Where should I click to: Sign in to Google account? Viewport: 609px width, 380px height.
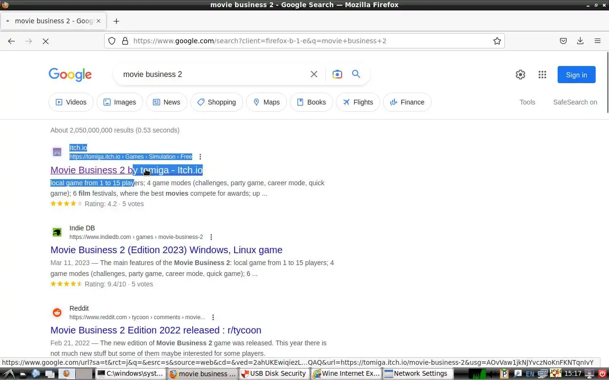pos(577,75)
